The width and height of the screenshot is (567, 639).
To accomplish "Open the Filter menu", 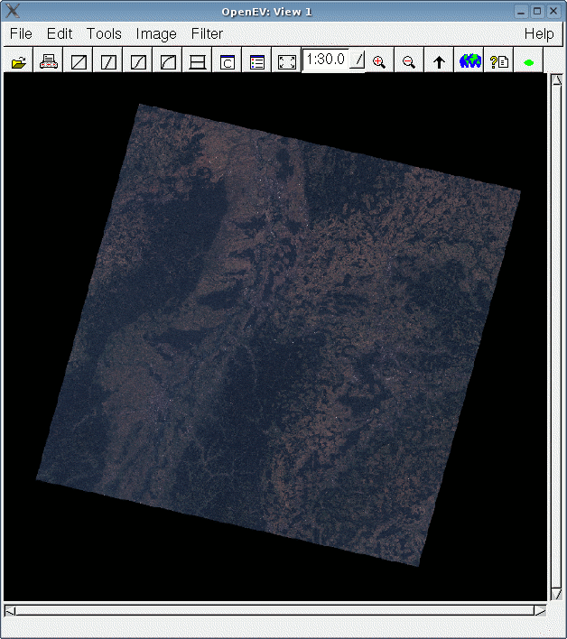I will pyautogui.click(x=207, y=33).
